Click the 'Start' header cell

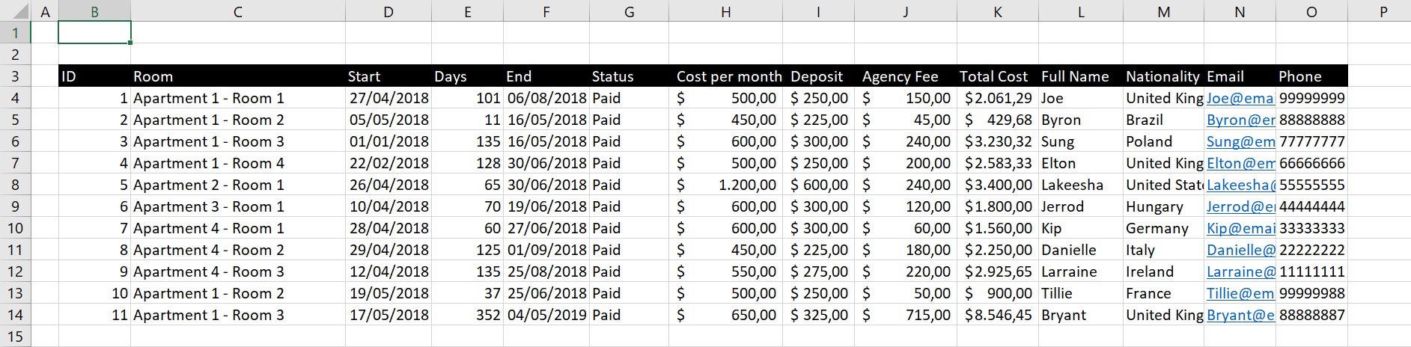388,76
